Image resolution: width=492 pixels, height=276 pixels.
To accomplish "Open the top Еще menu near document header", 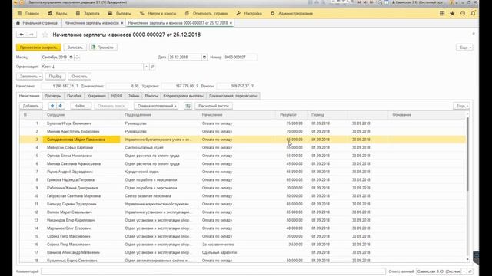I will coord(464,48).
